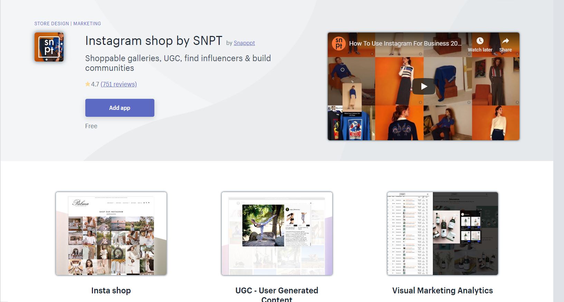This screenshot has width=564, height=302.
Task: Click the MARKETING category link
Action: (87, 23)
